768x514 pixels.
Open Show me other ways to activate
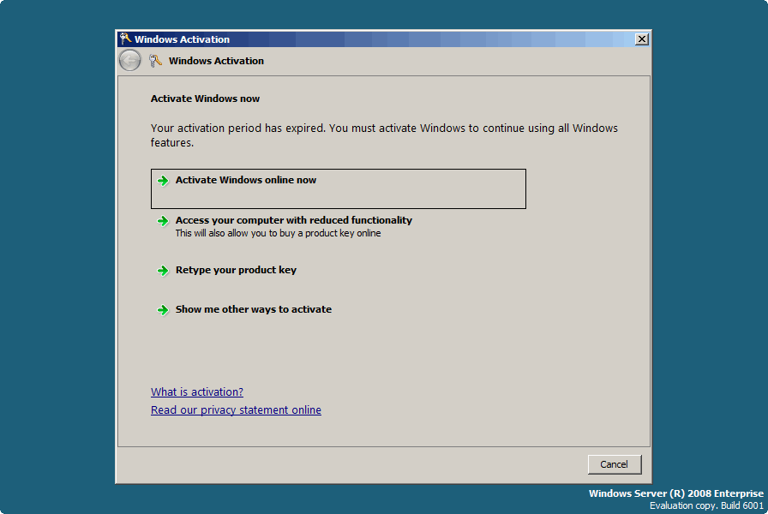click(x=254, y=309)
